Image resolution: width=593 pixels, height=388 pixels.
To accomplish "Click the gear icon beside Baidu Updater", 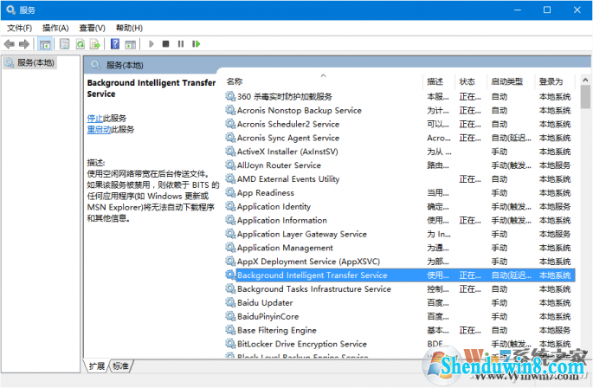I will pyautogui.click(x=230, y=302).
